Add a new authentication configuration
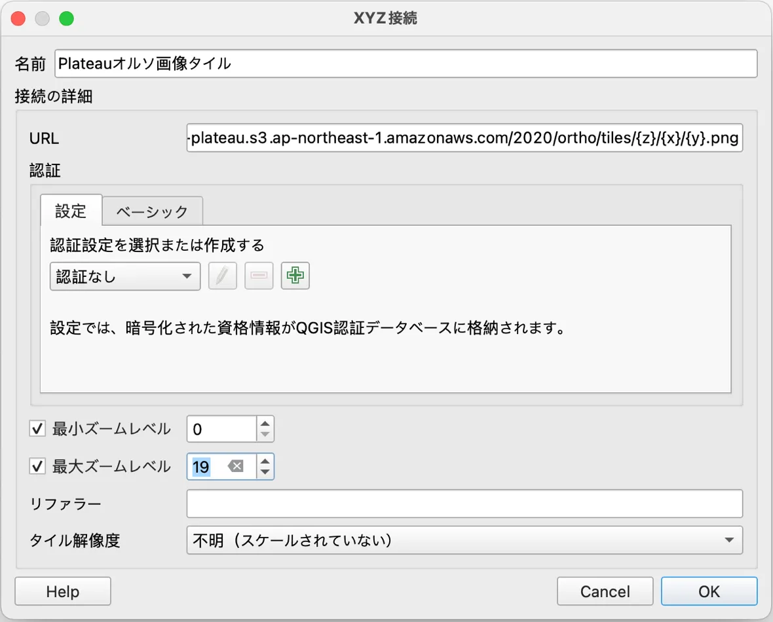 (295, 276)
